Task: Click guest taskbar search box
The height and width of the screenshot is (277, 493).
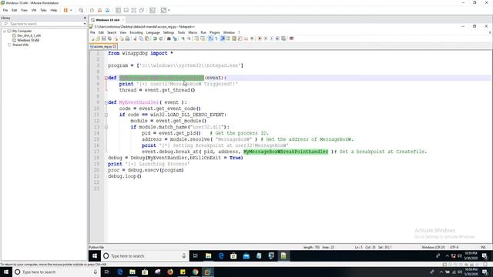Action: coord(145,256)
